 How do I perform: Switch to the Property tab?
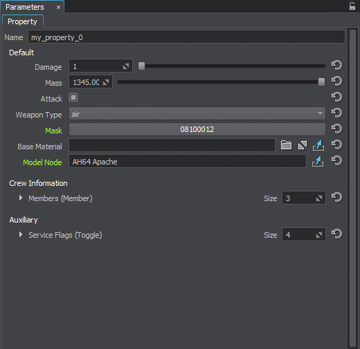pyautogui.click(x=22, y=21)
